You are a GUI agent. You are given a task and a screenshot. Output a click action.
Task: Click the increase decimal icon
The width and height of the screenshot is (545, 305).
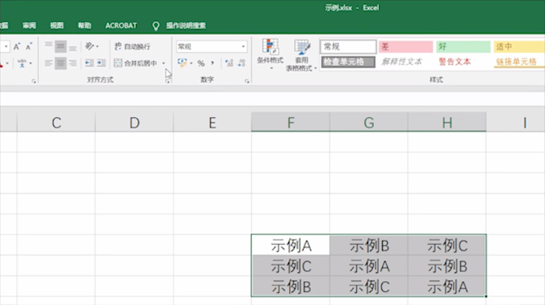coord(229,63)
